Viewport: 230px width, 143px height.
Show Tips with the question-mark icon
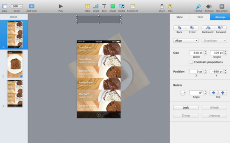click(x=170, y=6)
